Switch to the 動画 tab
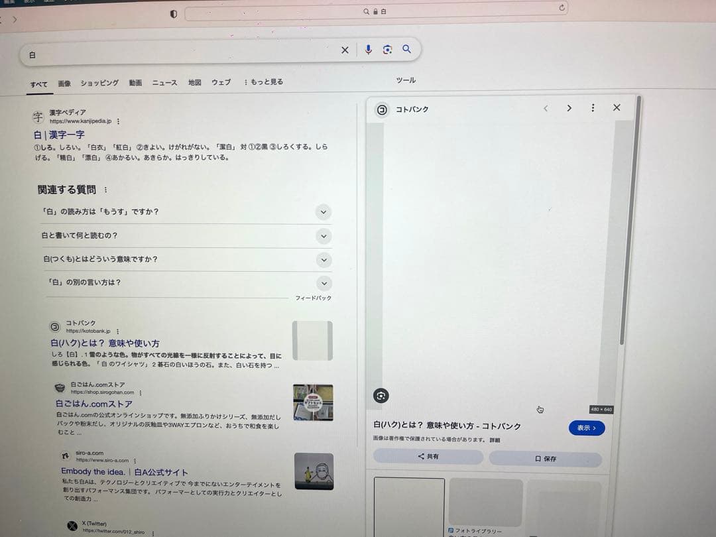This screenshot has width=716, height=537. point(135,82)
